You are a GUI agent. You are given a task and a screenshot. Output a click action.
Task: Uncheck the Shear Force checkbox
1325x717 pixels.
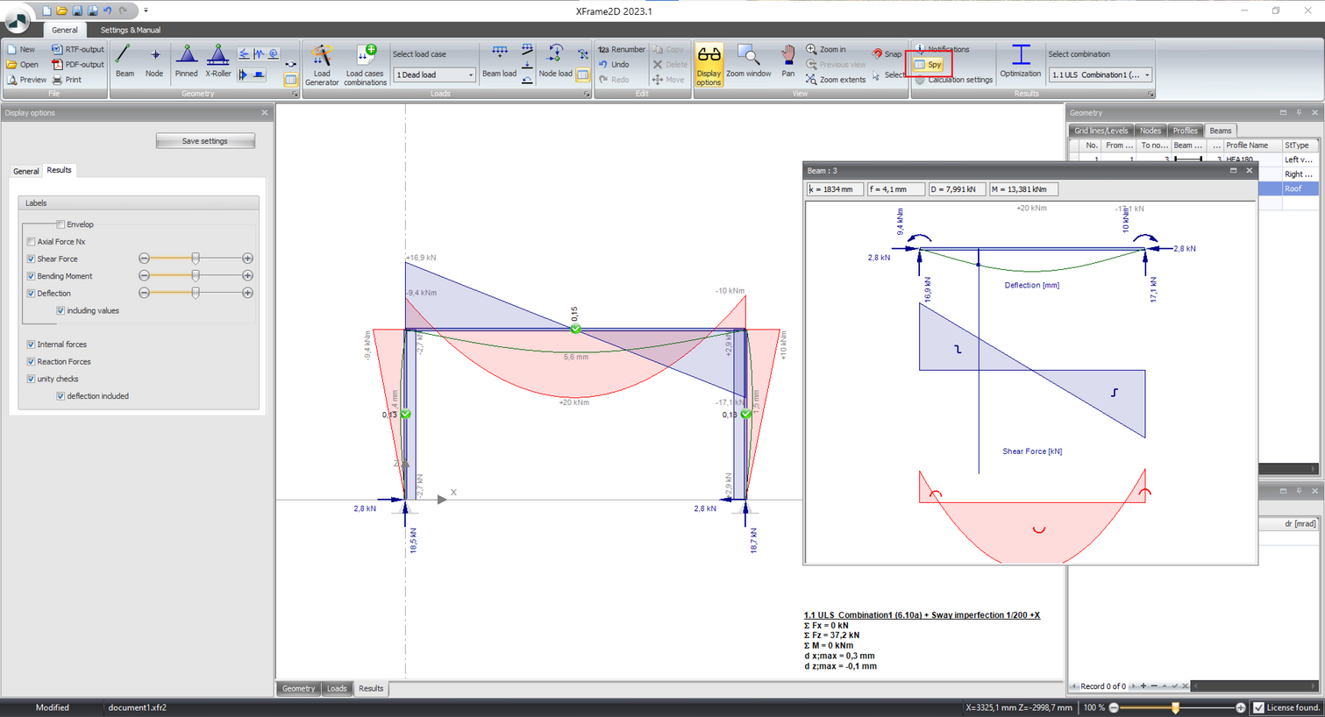[x=32, y=259]
